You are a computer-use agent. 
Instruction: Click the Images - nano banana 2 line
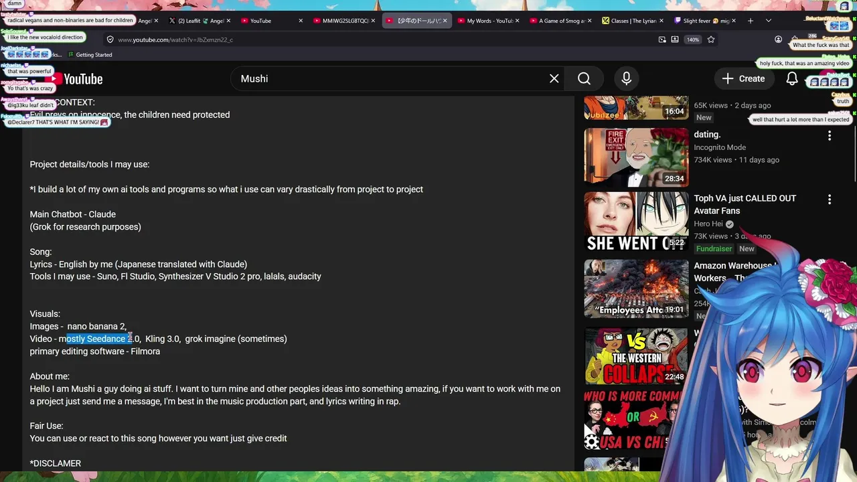coord(78,326)
